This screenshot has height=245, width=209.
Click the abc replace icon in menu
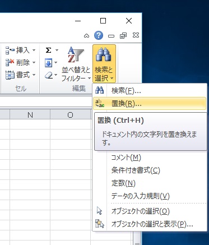100,103
